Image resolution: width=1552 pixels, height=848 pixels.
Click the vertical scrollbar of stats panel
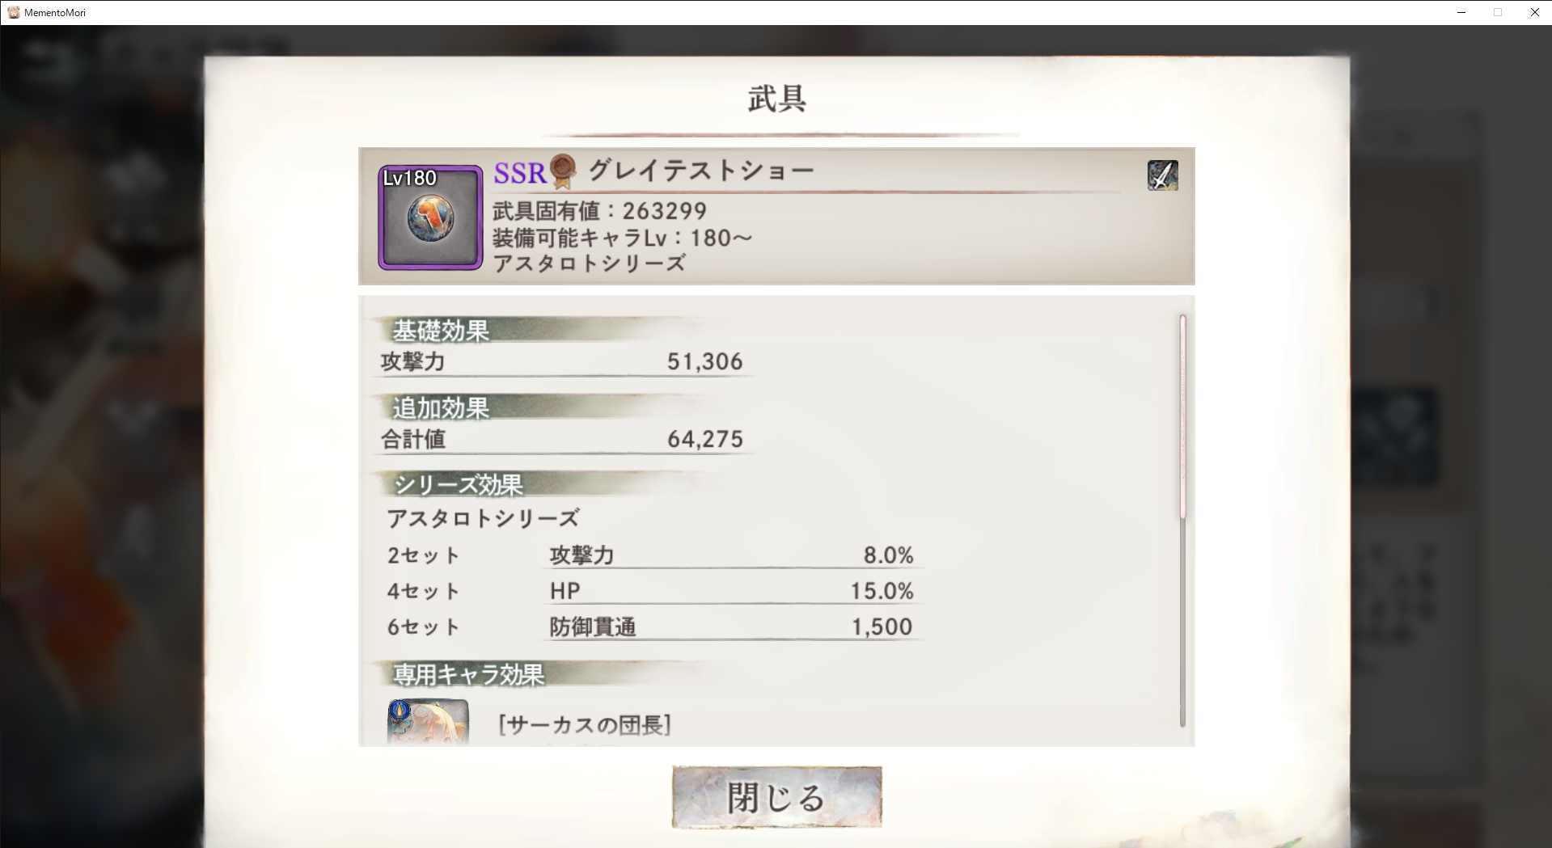click(x=1182, y=521)
